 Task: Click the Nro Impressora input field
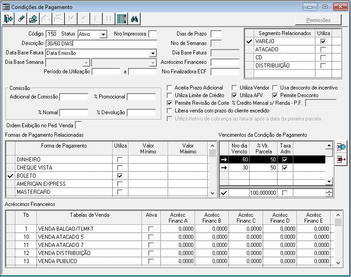tap(153, 34)
